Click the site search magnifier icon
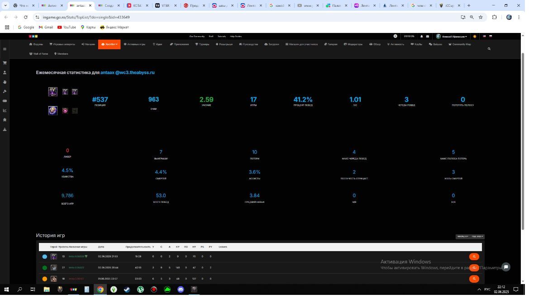The image size is (543, 308). pyautogui.click(x=489, y=49)
